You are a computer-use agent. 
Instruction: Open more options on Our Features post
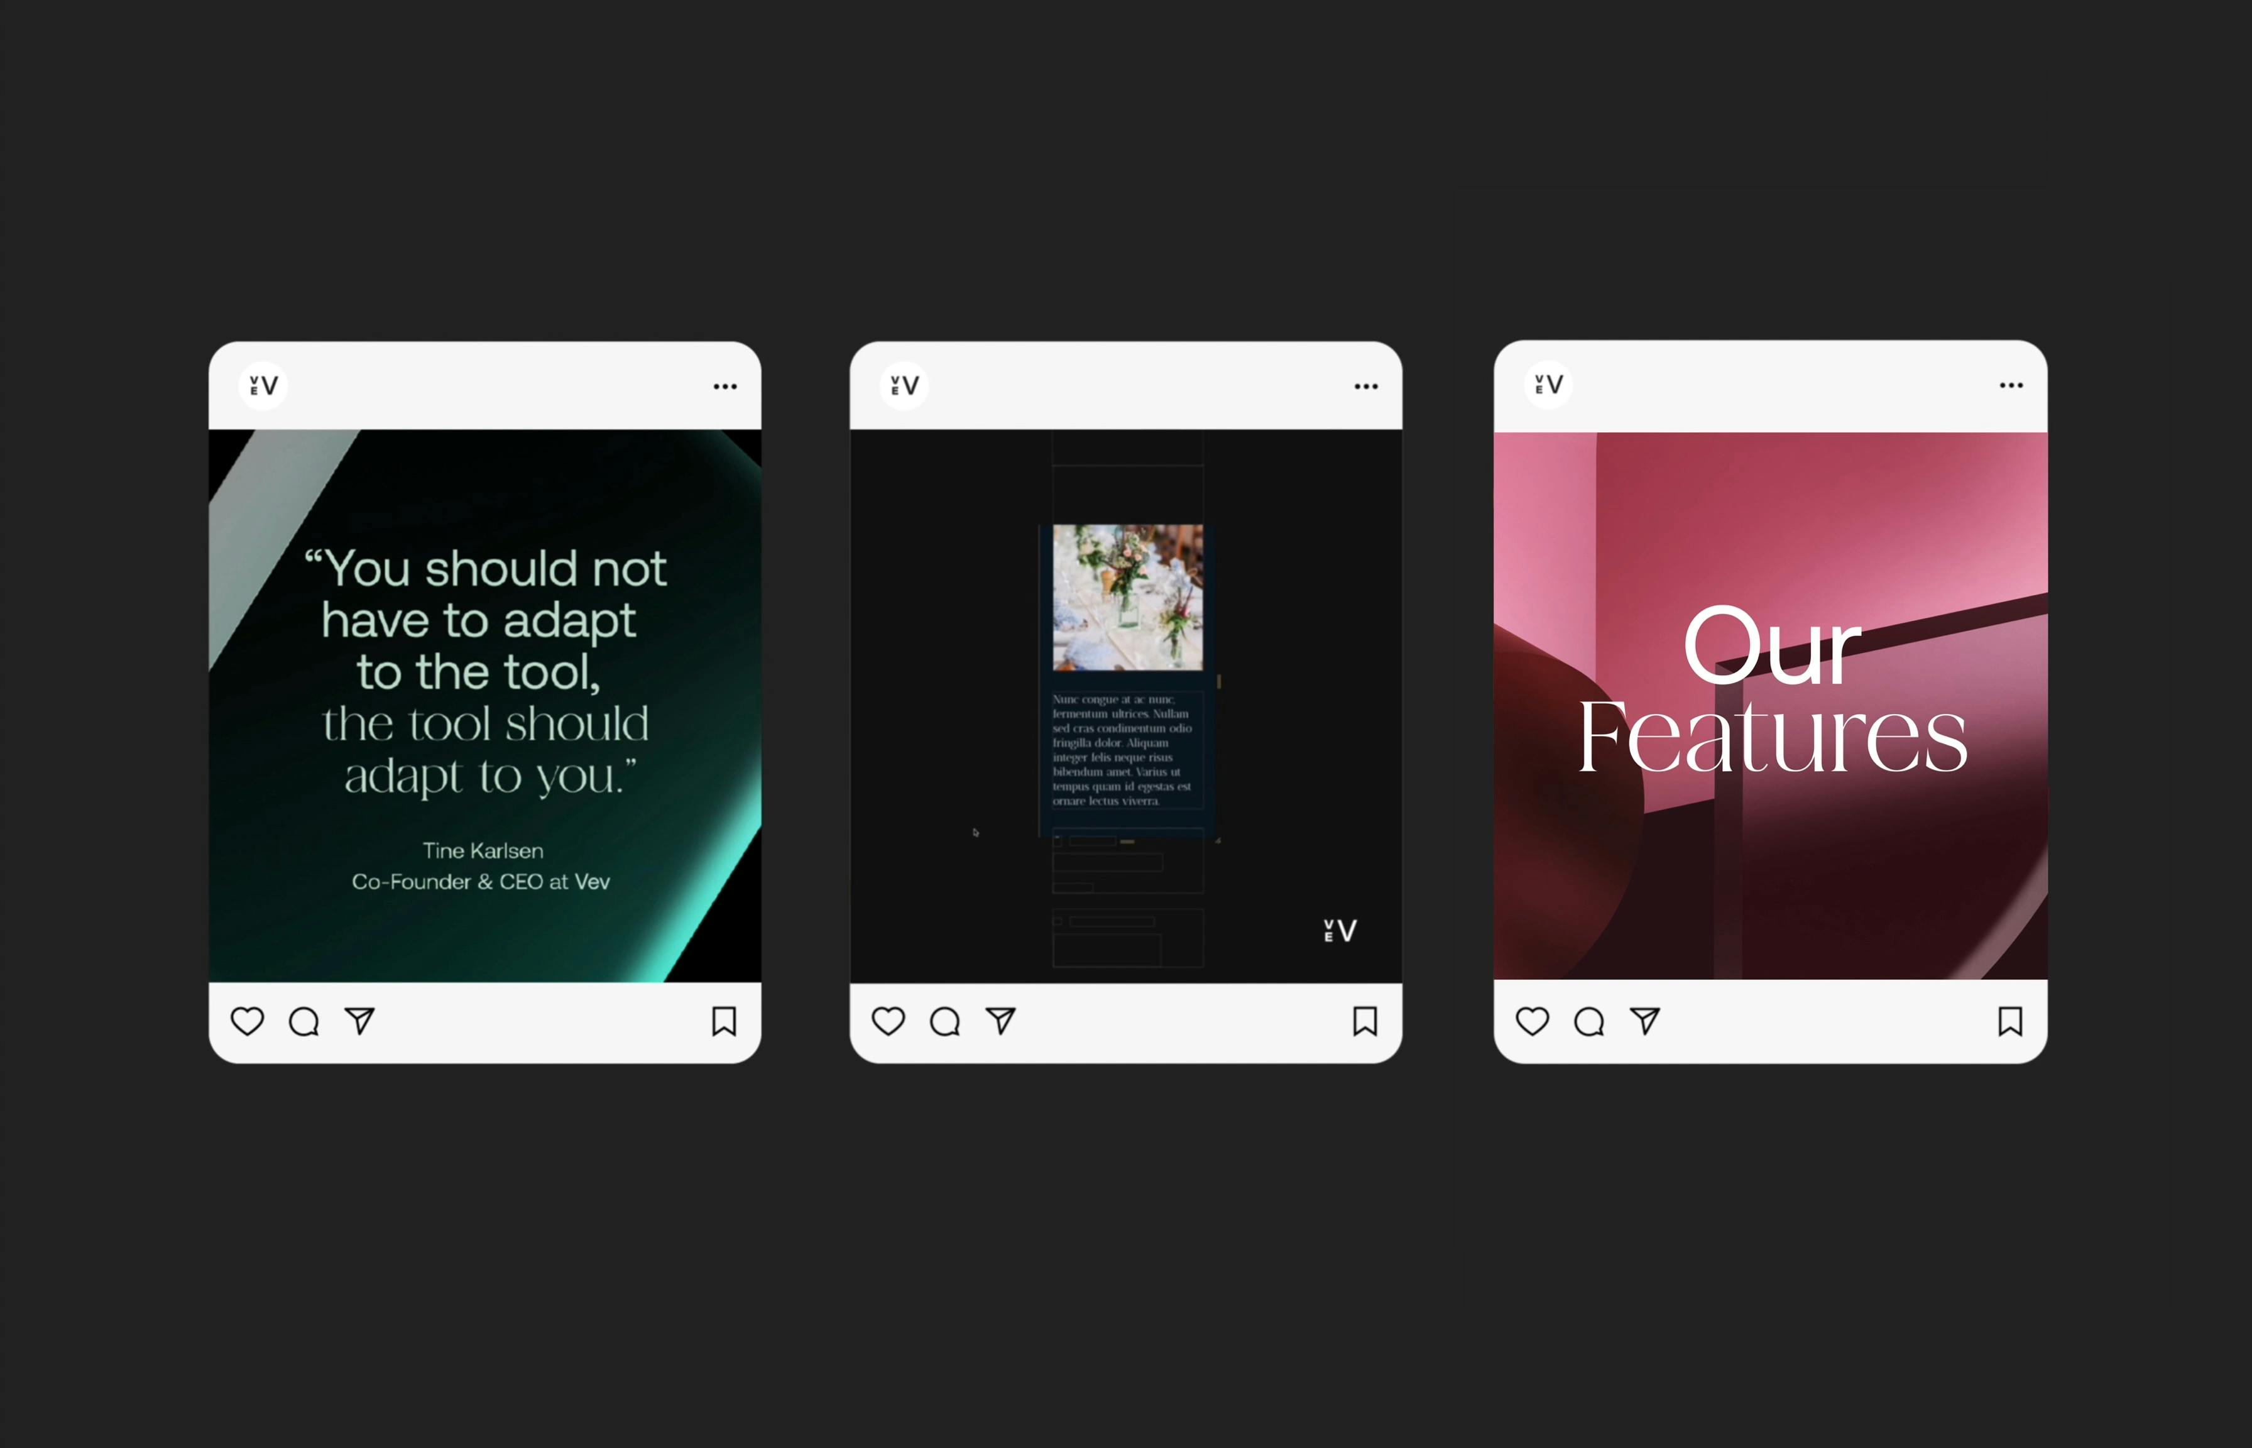2011,385
